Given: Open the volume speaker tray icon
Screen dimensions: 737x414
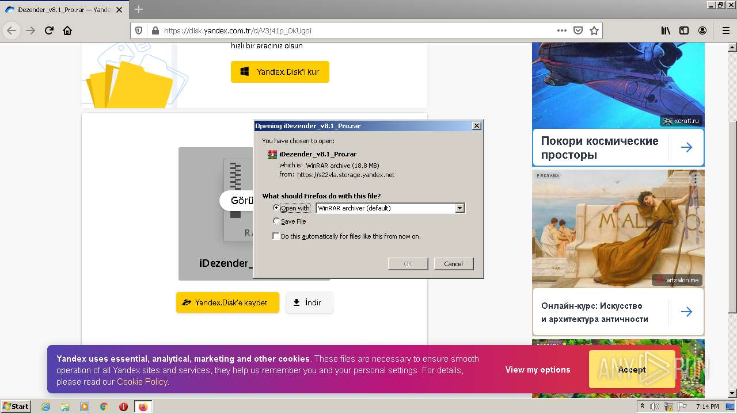Looking at the screenshot, I should pyautogui.click(x=655, y=407).
